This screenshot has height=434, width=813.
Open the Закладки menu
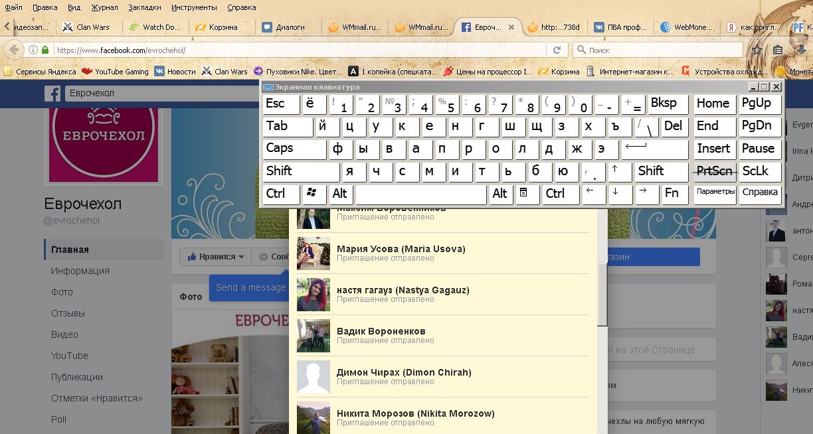point(144,8)
